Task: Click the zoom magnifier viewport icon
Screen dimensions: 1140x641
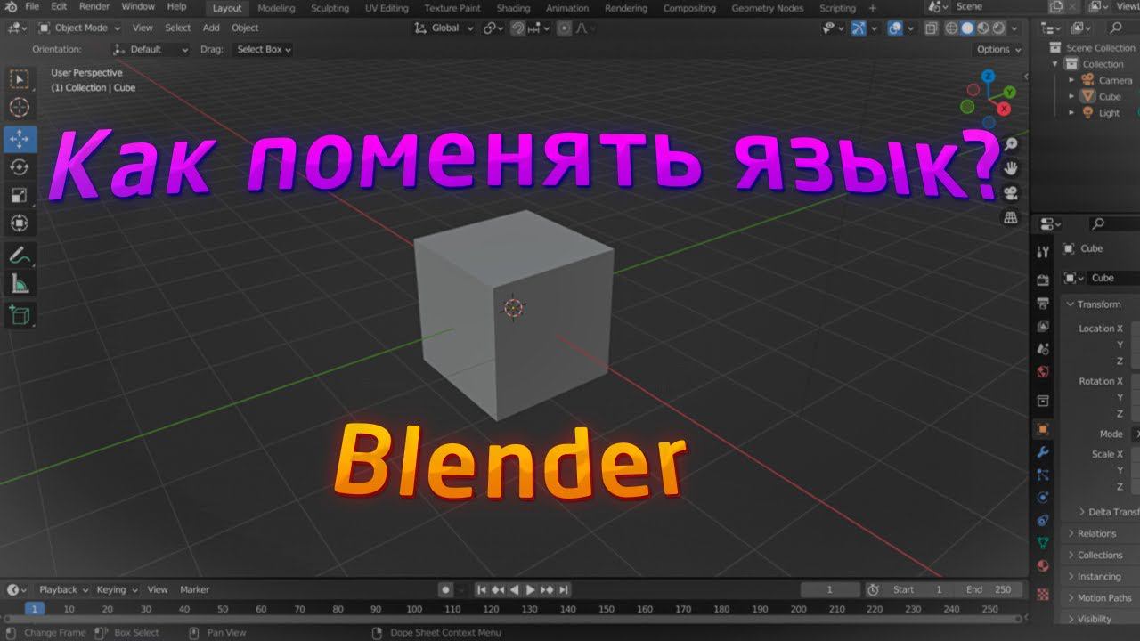Action: pyautogui.click(x=1011, y=144)
